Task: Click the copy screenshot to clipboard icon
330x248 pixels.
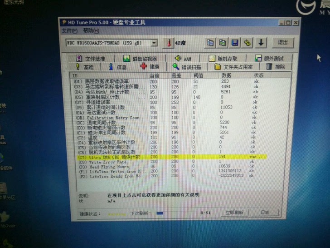Action: [x=223, y=43]
